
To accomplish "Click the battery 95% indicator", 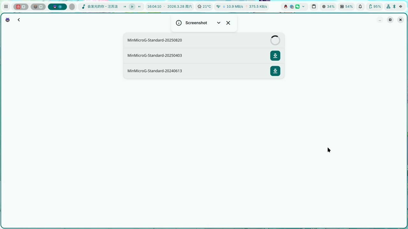I will tap(375, 6).
